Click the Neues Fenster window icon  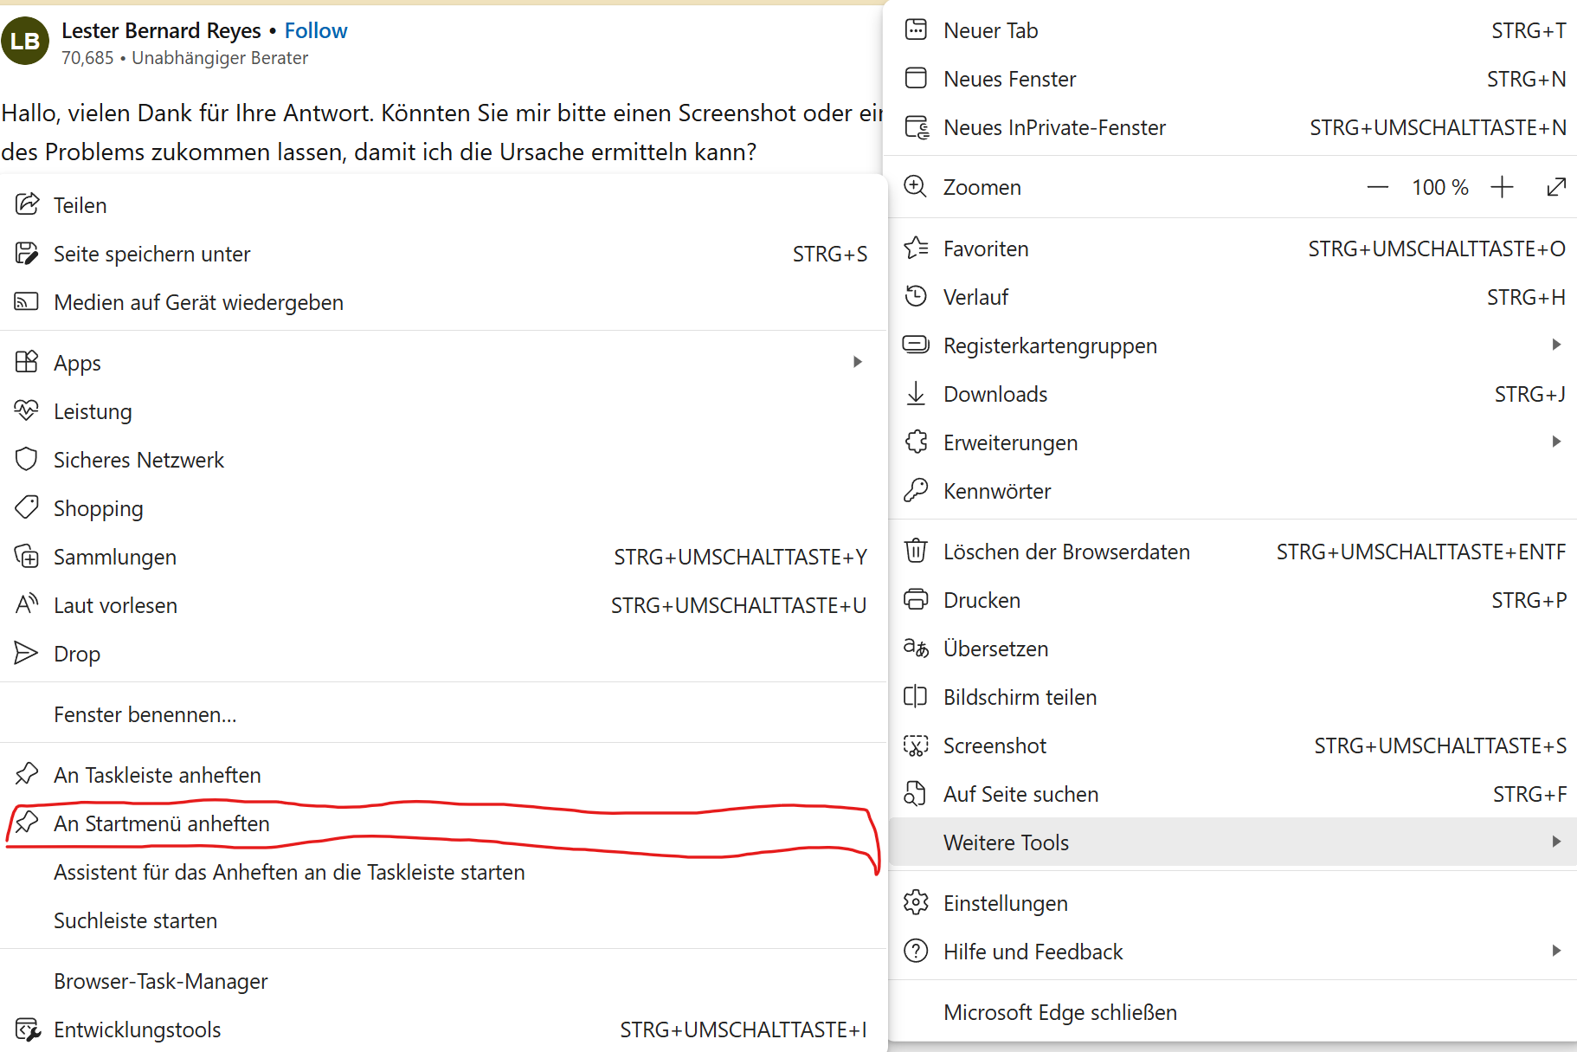tap(916, 79)
